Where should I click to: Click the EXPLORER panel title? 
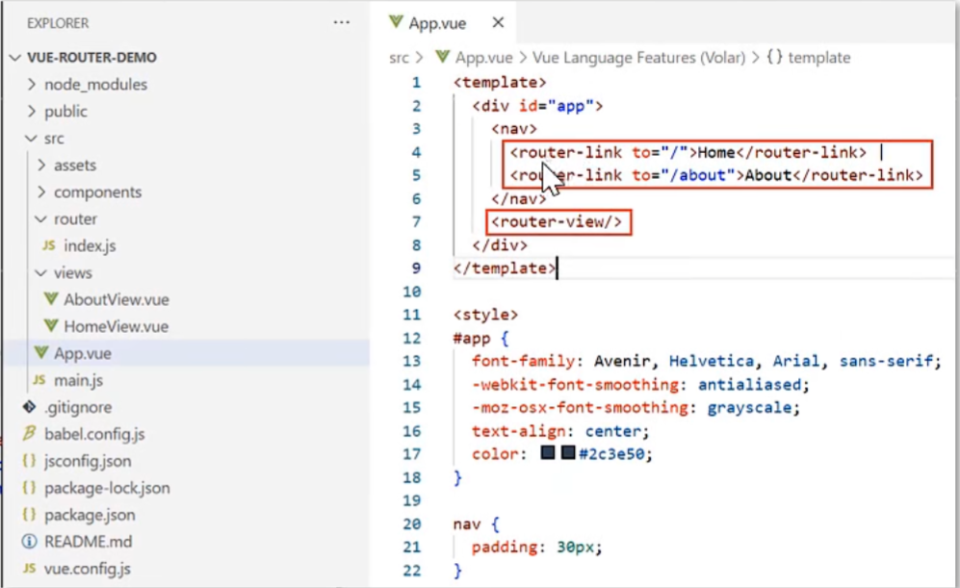tap(58, 23)
